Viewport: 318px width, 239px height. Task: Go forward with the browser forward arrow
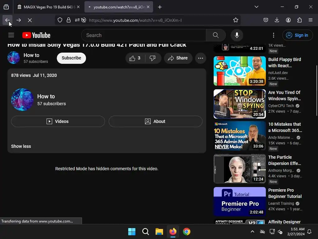click(x=19, y=20)
